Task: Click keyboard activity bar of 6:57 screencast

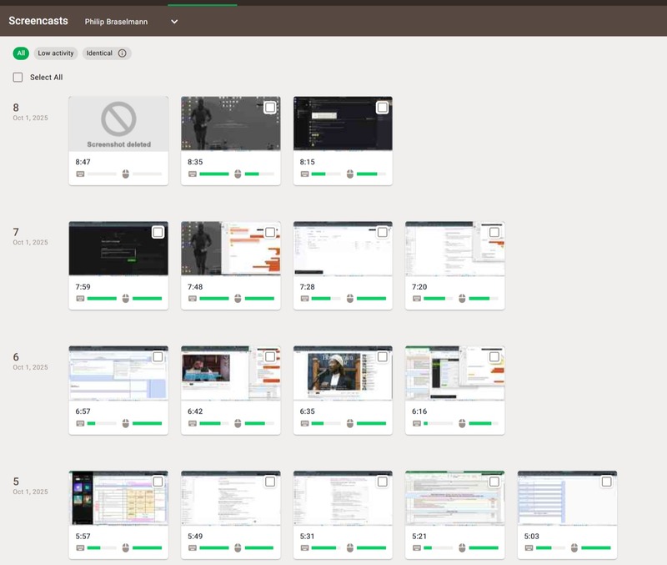Action: (103, 423)
